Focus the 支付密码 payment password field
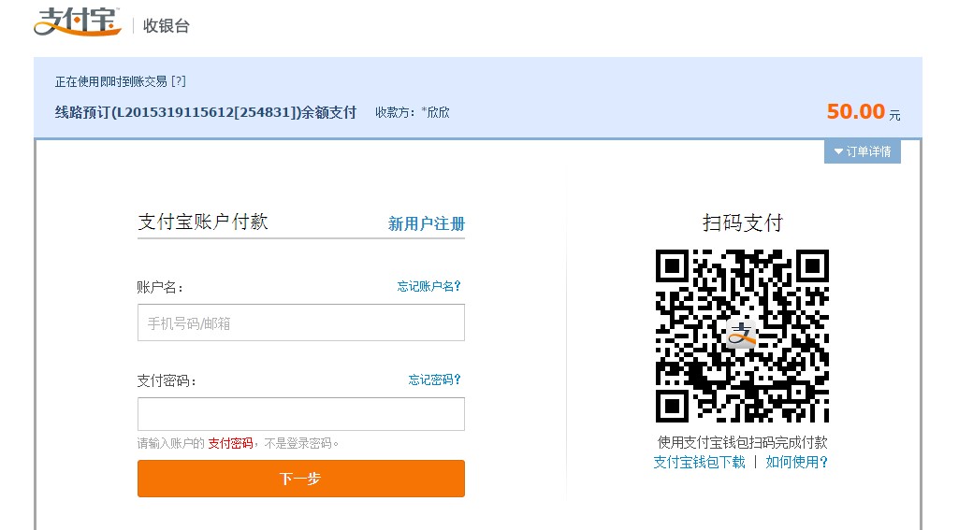 301,413
